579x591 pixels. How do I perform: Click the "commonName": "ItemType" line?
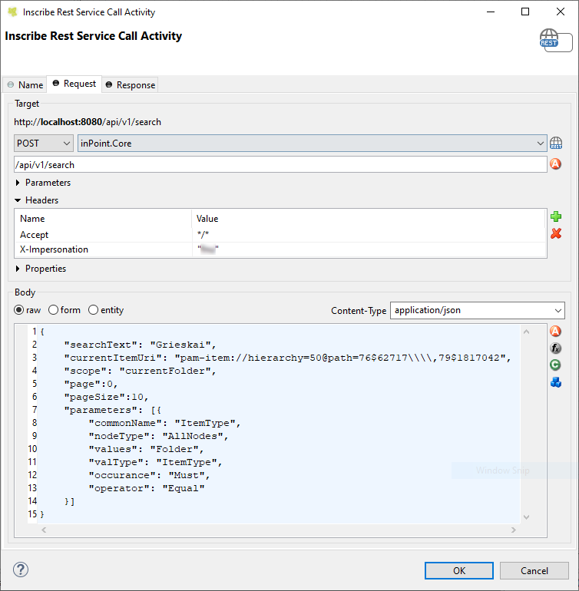point(164,423)
